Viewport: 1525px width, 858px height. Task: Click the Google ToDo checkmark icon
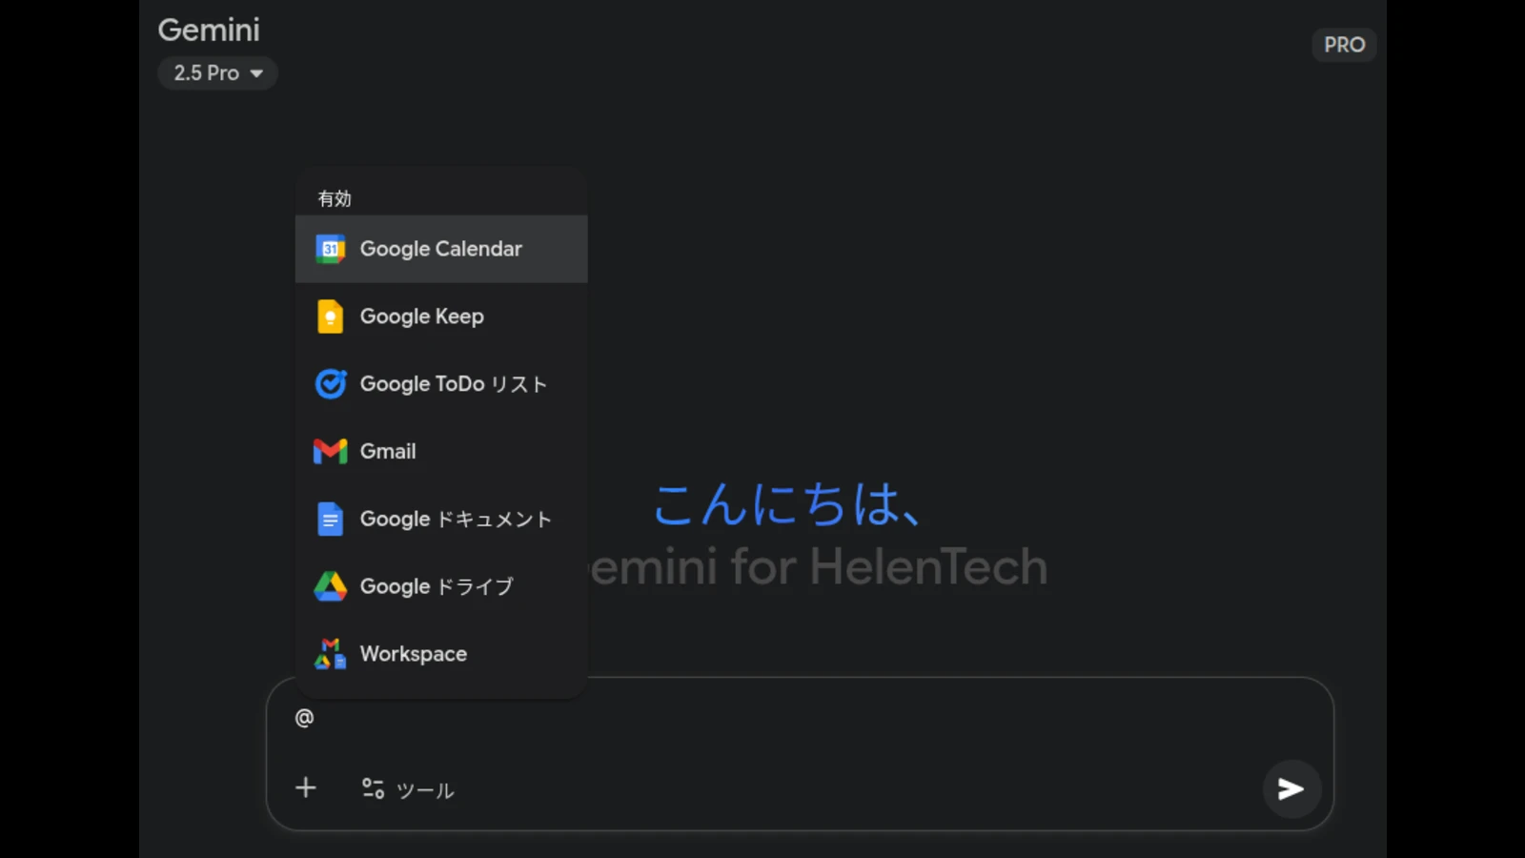[x=330, y=384]
